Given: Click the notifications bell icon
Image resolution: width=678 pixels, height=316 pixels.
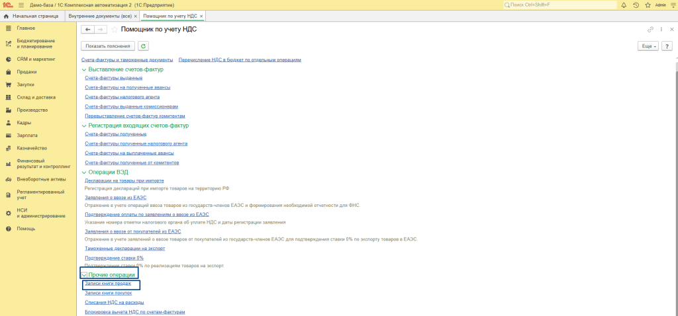Looking at the screenshot, I should click(x=623, y=5).
